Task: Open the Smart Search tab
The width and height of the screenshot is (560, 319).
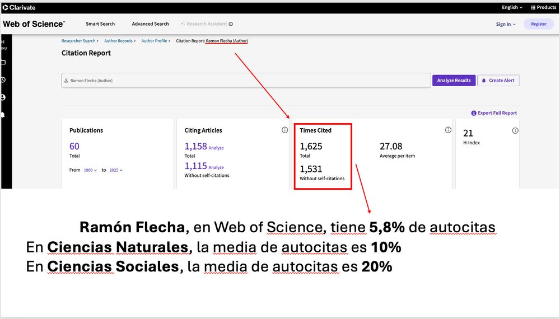Action: pos(100,24)
